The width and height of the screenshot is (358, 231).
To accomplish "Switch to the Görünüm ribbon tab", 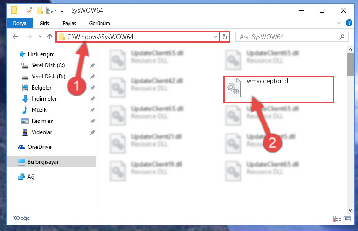I will point(99,23).
